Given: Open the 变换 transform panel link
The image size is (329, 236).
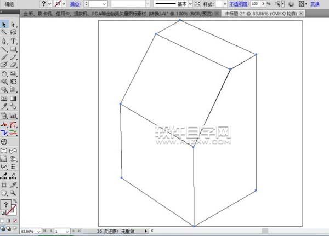Looking at the screenshot, I should click(x=315, y=4).
